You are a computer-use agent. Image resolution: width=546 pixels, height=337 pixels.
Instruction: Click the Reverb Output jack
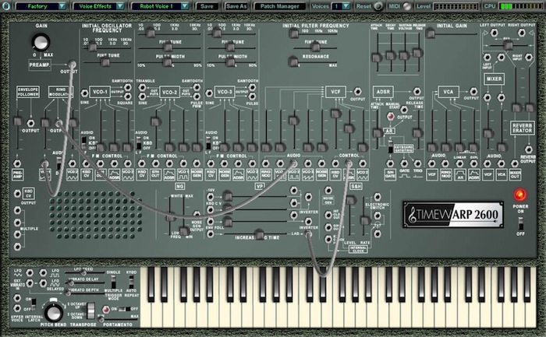point(529,149)
